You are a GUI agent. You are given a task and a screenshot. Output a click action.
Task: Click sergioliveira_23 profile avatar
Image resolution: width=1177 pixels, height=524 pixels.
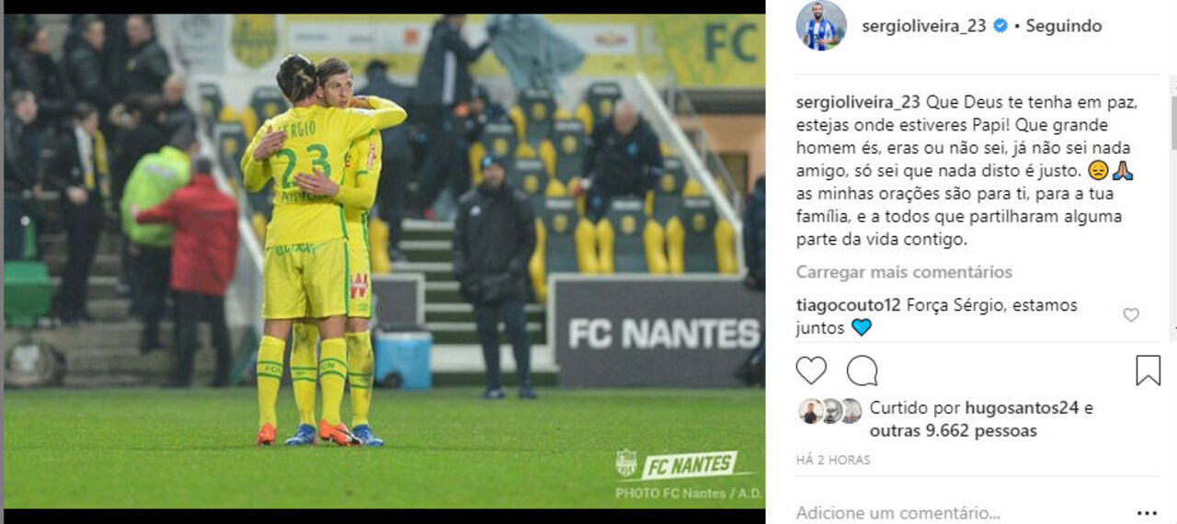(821, 26)
